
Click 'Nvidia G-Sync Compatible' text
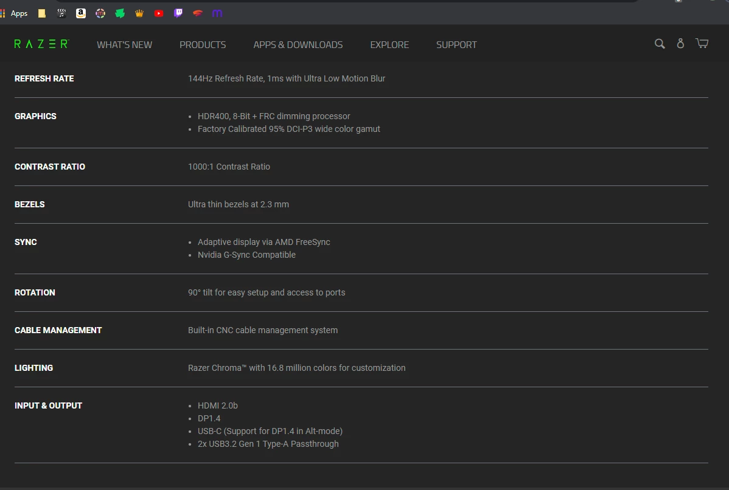(x=246, y=255)
